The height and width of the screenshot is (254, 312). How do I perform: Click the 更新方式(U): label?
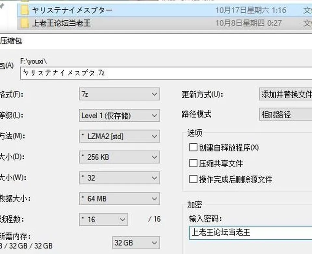202,94
